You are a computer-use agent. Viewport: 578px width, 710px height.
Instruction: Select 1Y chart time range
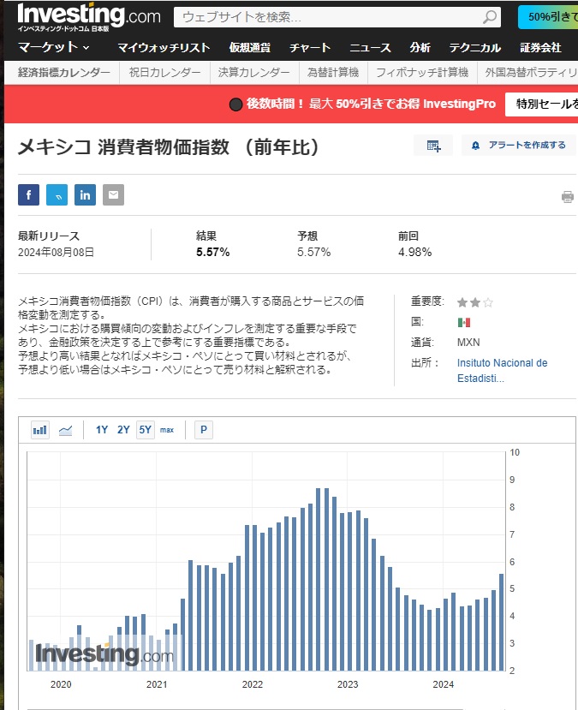[102, 430]
